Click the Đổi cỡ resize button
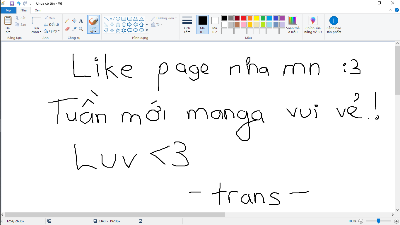Image resolution: width=400 pixels, height=225 pixels. click(x=52, y=25)
